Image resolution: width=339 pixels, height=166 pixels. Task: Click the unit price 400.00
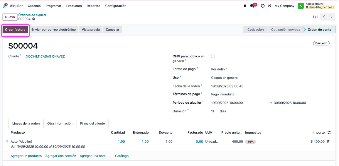click(x=237, y=142)
